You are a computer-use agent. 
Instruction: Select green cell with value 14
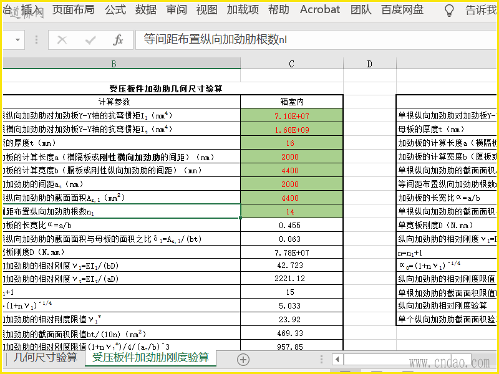292,211
